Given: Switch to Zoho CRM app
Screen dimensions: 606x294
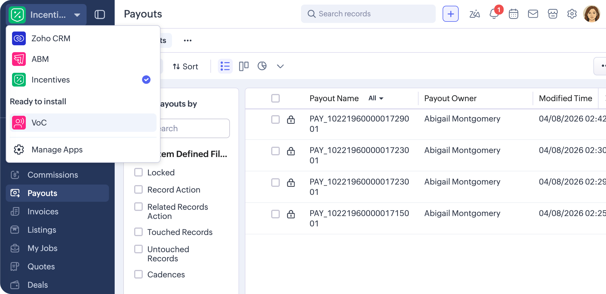Looking at the screenshot, I should [x=83, y=38].
